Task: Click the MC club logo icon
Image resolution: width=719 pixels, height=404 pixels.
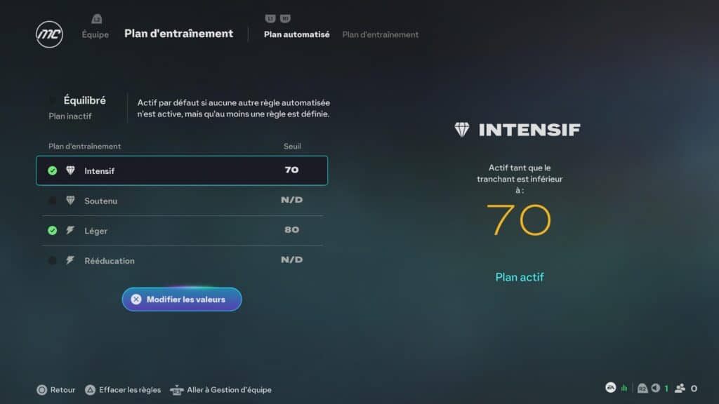Action: pos(49,34)
